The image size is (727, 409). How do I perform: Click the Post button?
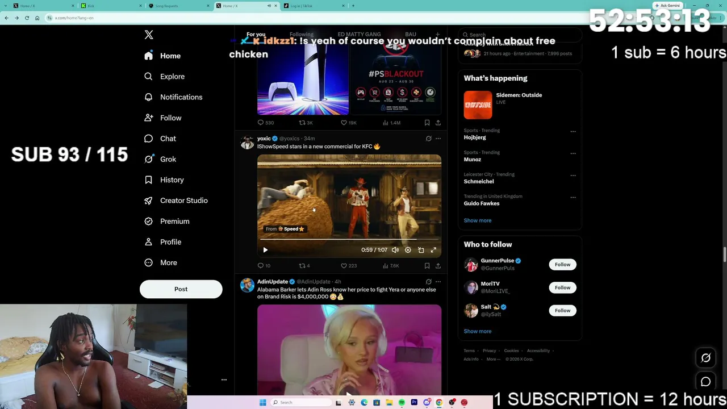click(x=181, y=289)
